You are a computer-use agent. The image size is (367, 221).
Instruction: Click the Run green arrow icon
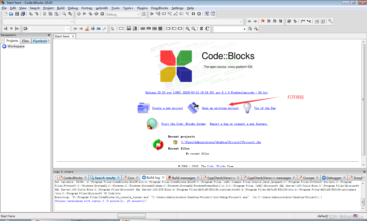[x=85, y=14]
